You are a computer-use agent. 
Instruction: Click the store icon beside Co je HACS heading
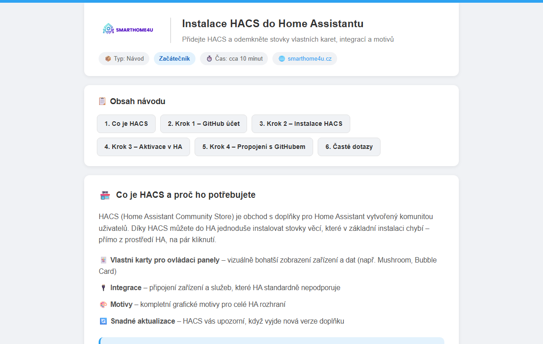click(105, 195)
